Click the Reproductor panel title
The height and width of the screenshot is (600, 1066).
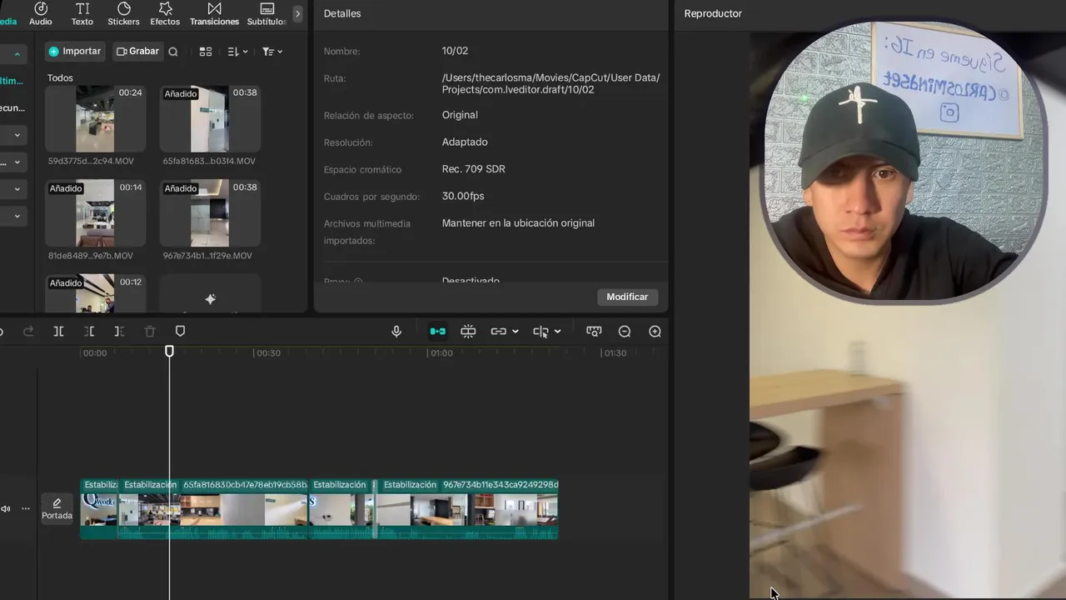(713, 13)
